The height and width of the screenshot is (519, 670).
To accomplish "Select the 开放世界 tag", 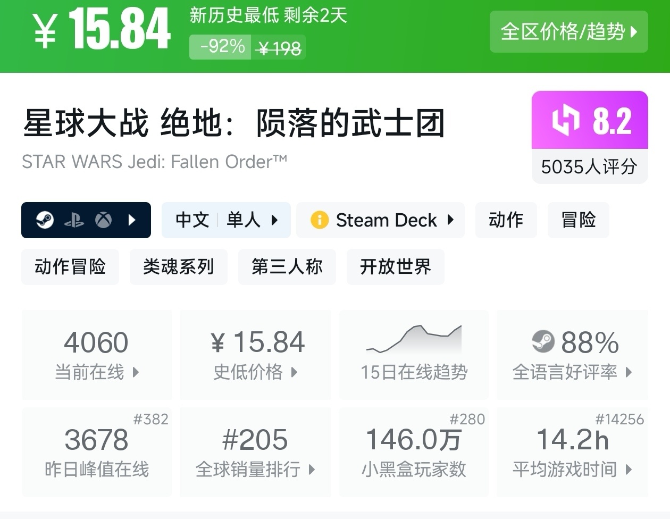I will (395, 266).
